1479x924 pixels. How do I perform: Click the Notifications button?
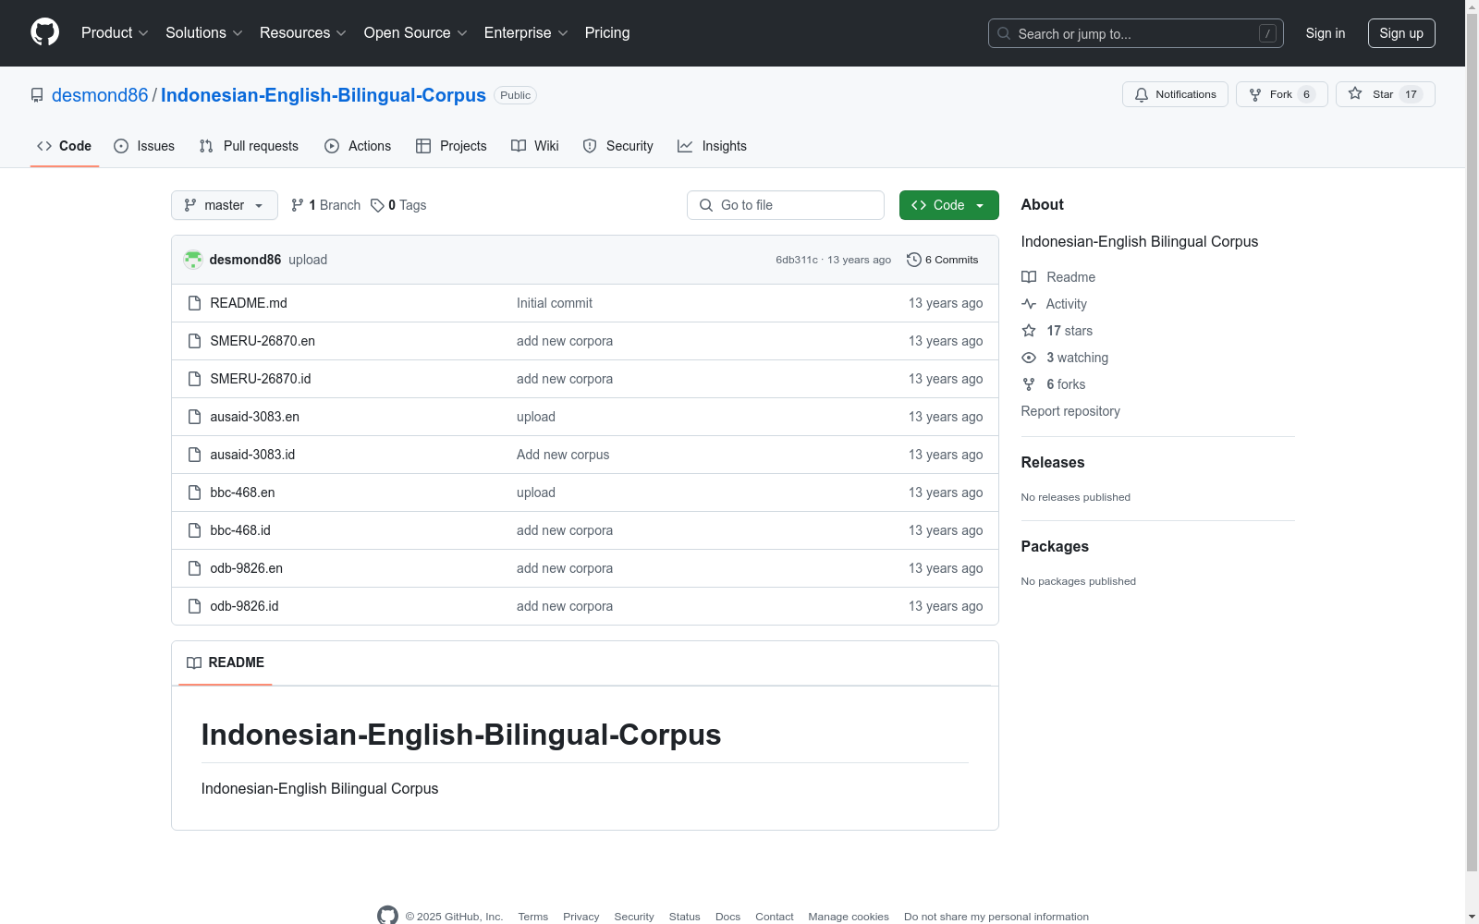(x=1175, y=94)
